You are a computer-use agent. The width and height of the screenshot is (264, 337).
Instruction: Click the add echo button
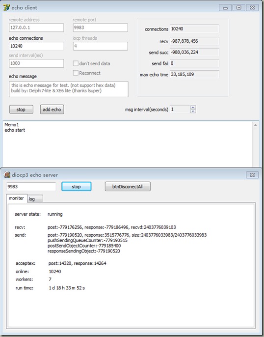[52, 110]
